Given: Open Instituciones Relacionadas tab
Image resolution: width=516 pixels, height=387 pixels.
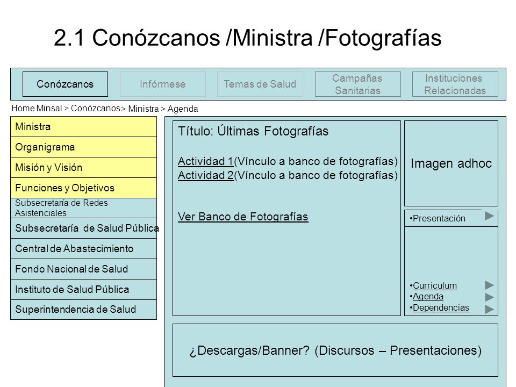Looking at the screenshot, I should tap(455, 84).
